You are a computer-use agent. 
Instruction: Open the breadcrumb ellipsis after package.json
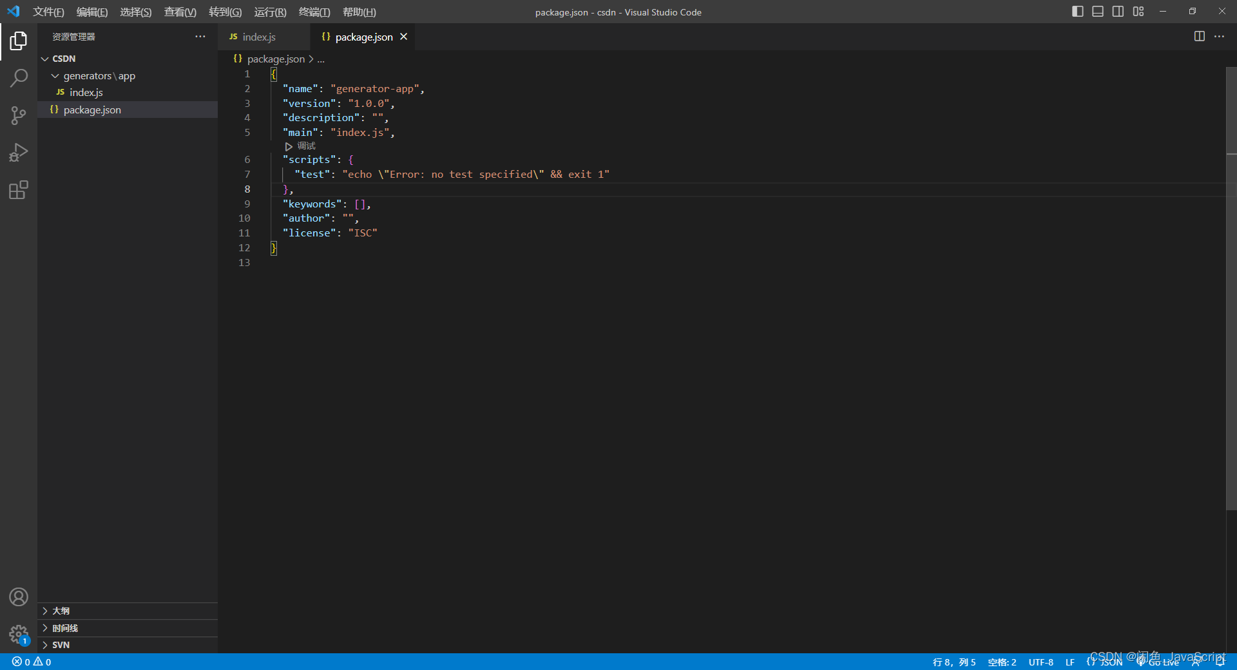(x=321, y=59)
